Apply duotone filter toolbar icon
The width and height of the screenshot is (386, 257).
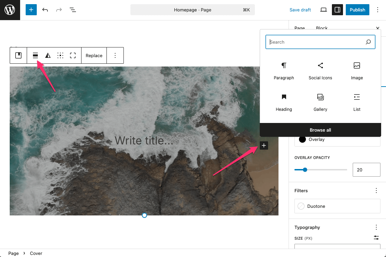point(48,55)
